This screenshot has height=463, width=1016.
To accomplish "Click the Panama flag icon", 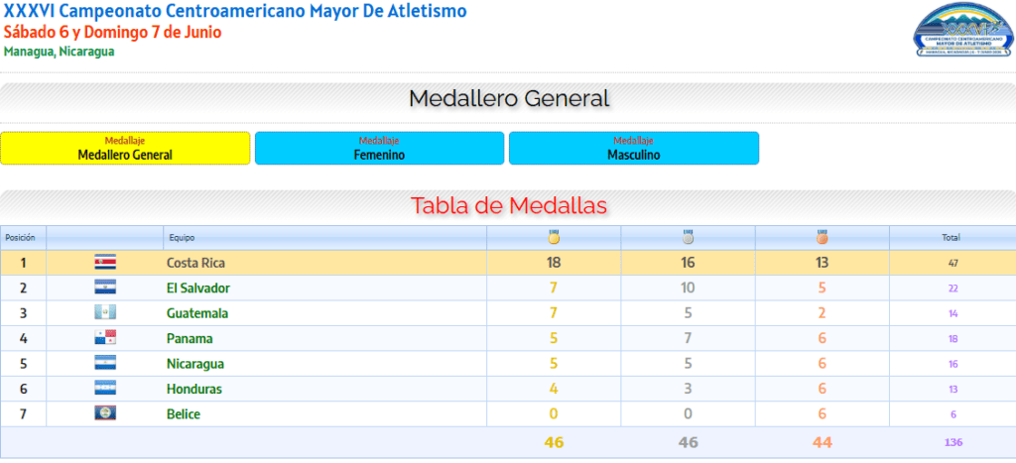I will (105, 338).
